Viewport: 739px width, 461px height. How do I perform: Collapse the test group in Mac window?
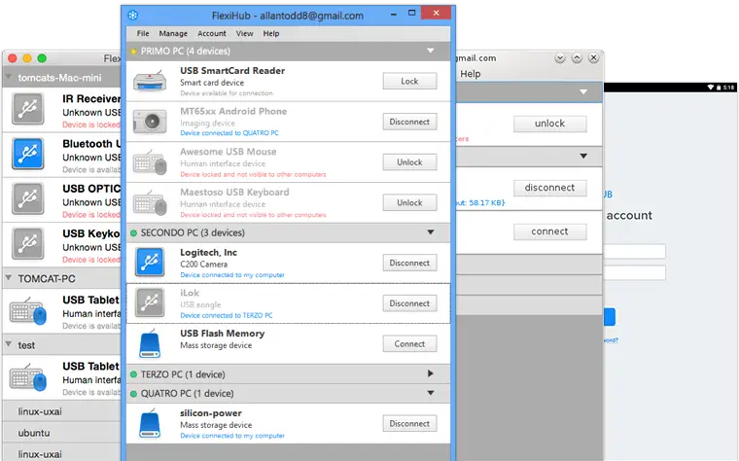pyautogui.click(x=9, y=344)
